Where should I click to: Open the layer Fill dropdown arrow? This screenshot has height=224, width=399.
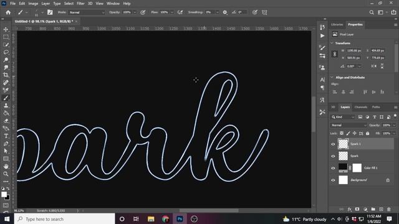pyautogui.click(x=394, y=133)
